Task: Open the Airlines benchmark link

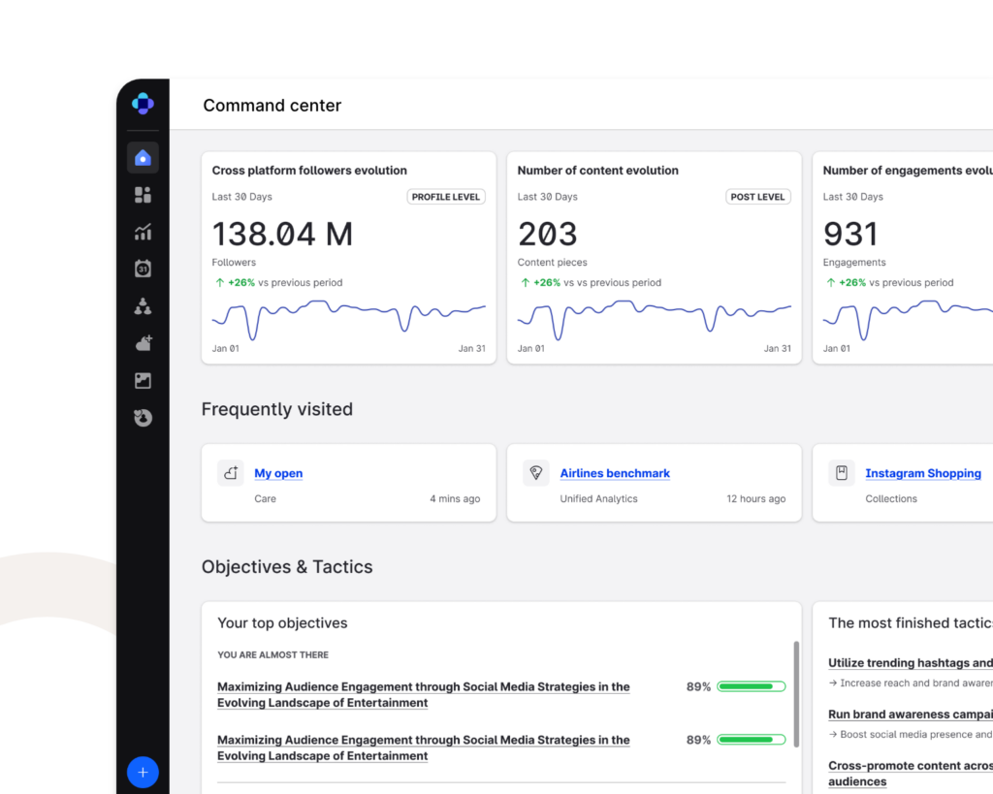Action: pyautogui.click(x=615, y=473)
